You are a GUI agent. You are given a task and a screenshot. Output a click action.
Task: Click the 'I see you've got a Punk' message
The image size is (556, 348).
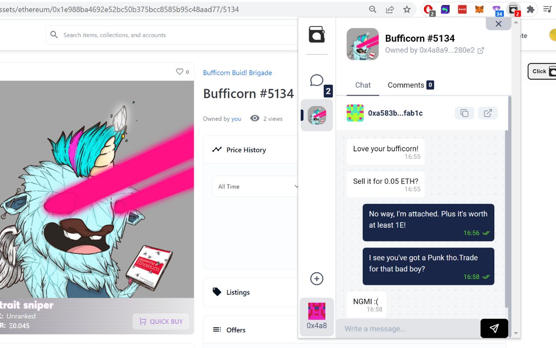[428, 266]
